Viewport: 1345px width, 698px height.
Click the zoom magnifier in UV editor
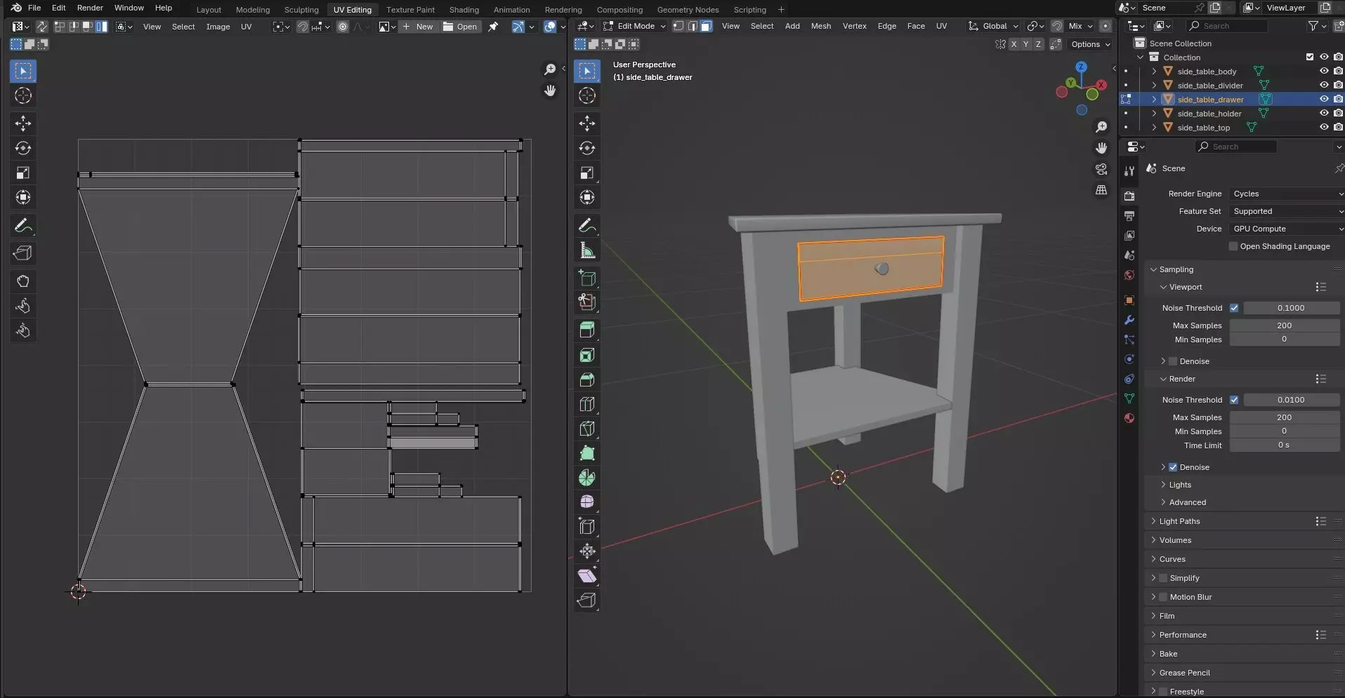pyautogui.click(x=550, y=69)
